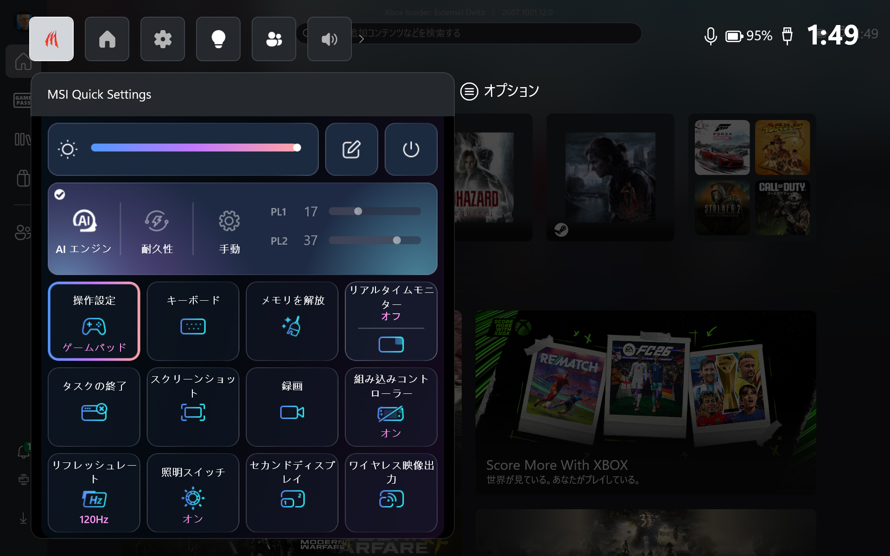Open セカンドディスプレイ second display tile

click(x=292, y=493)
